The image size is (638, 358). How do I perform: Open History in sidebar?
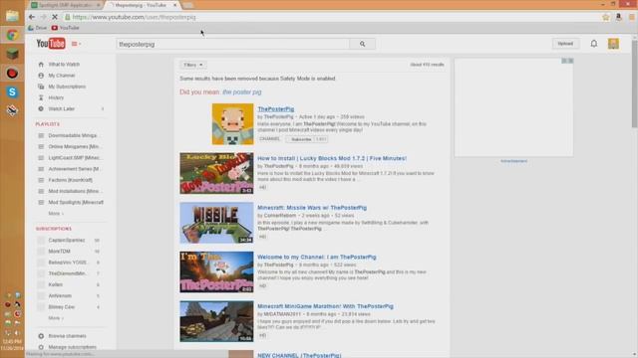tap(56, 97)
